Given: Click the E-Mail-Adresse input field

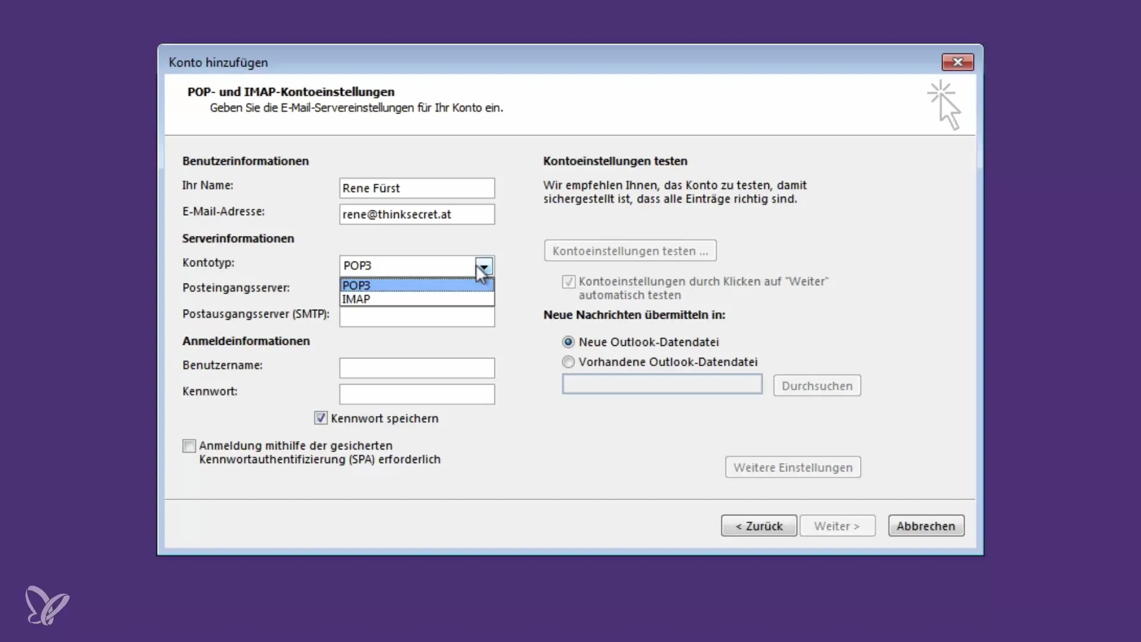Looking at the screenshot, I should 417,214.
